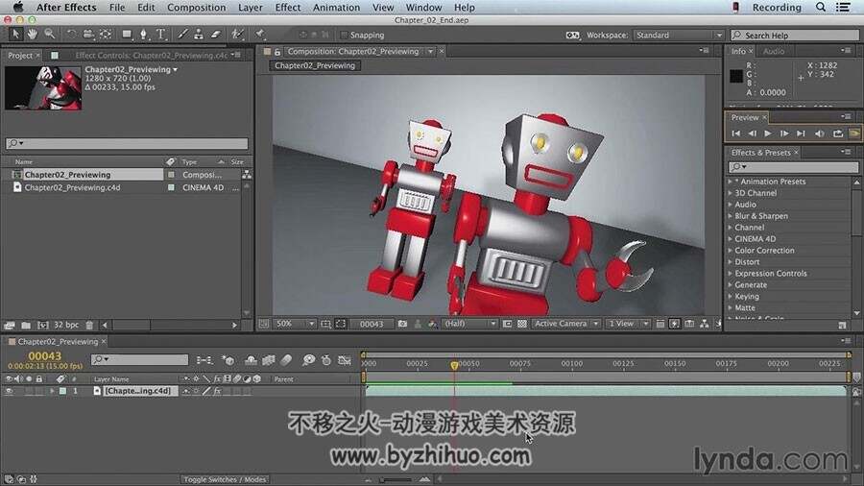Switch to the Audio panel tab

tap(774, 51)
